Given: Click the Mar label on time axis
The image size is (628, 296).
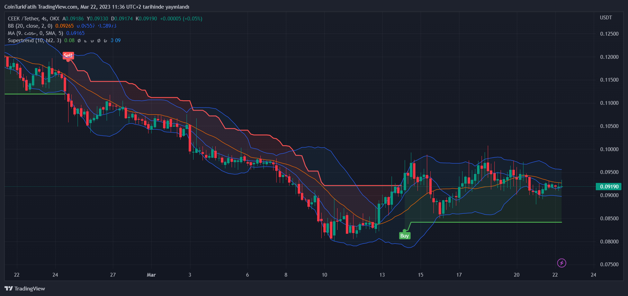Looking at the screenshot, I should (151, 275).
